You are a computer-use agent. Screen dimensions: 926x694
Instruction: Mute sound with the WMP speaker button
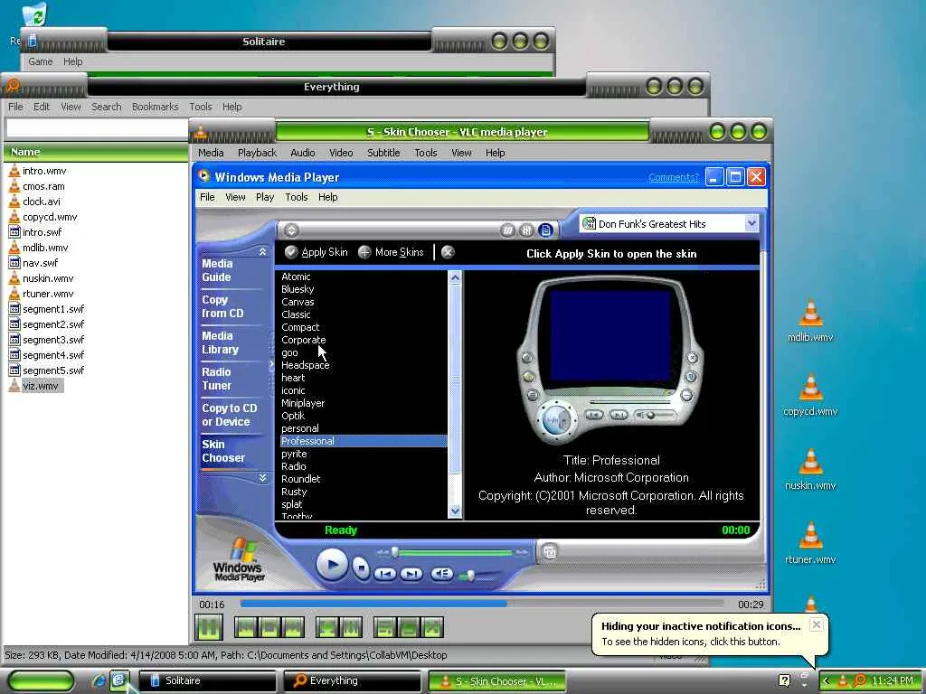tap(441, 574)
